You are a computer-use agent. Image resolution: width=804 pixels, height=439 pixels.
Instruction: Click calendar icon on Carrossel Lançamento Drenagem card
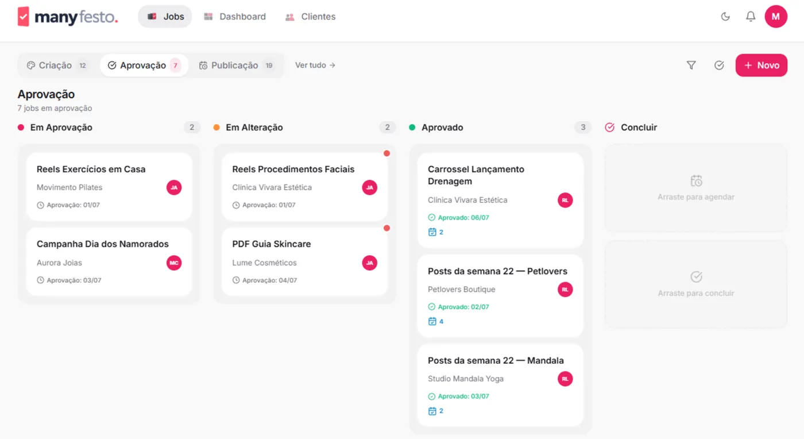(432, 232)
